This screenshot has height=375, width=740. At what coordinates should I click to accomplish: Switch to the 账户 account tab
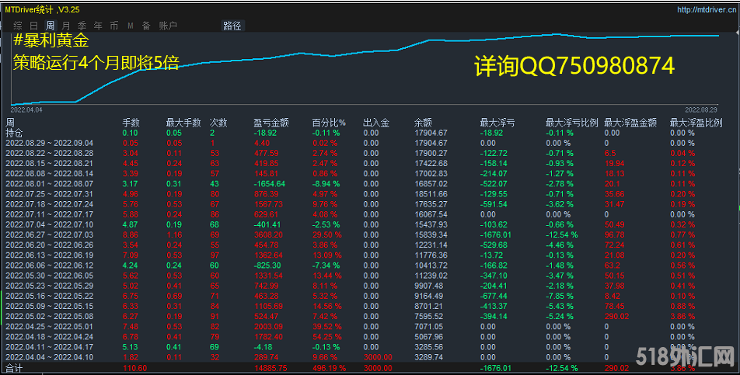tap(168, 26)
